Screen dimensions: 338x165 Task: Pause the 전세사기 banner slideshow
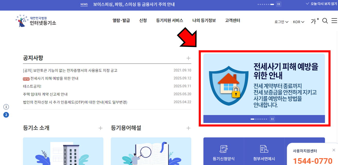[x=272, y=119]
